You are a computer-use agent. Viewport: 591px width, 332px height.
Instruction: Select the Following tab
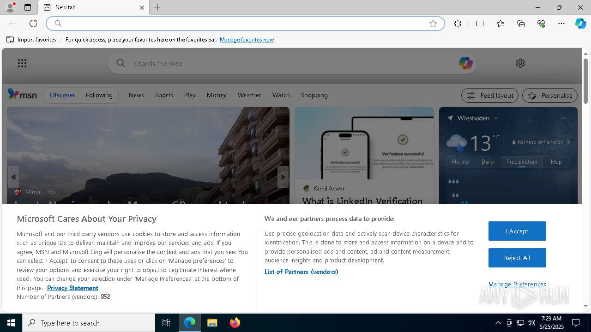[x=99, y=95]
